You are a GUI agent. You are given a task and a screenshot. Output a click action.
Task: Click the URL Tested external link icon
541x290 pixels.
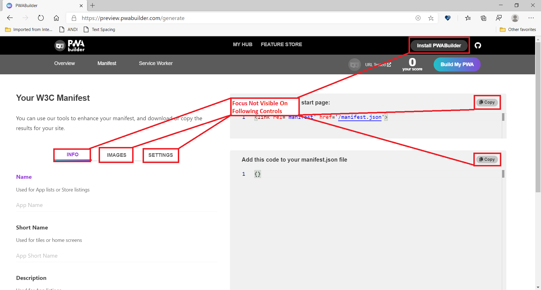pos(389,64)
